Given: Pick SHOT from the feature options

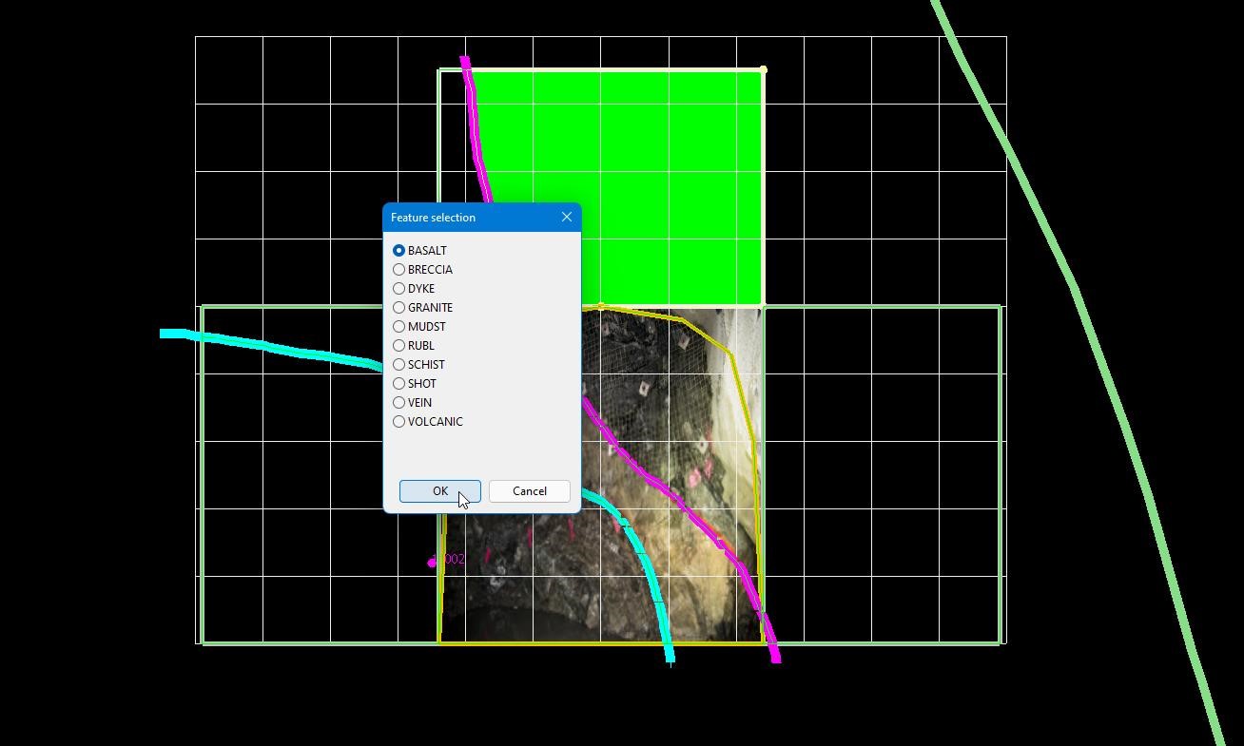Looking at the screenshot, I should click(x=399, y=384).
